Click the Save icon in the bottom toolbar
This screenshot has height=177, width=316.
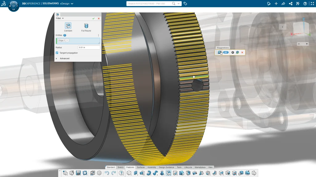tap(78, 172)
